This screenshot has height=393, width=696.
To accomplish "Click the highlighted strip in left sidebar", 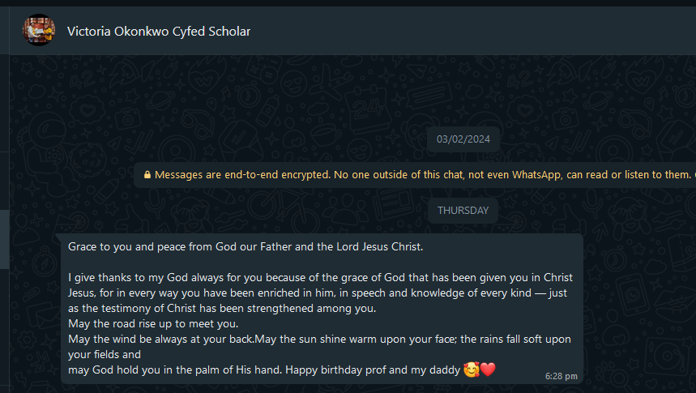I will point(4,239).
